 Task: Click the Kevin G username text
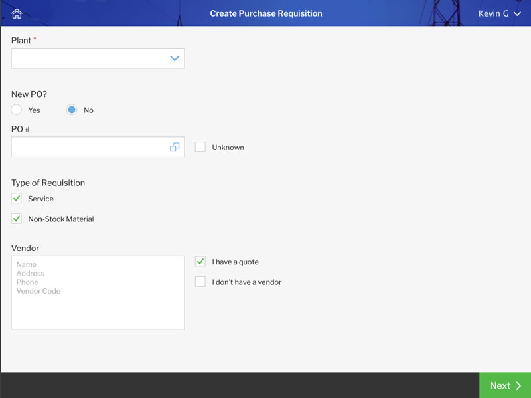[x=493, y=13]
